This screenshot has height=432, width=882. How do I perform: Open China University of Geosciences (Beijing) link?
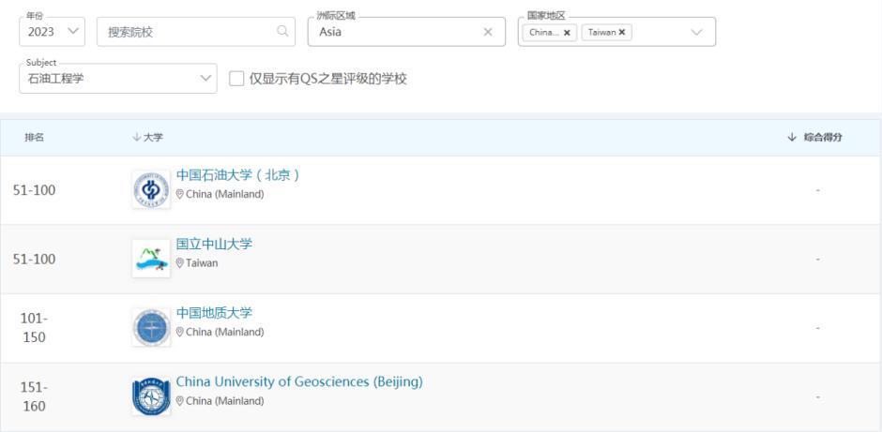(x=299, y=382)
